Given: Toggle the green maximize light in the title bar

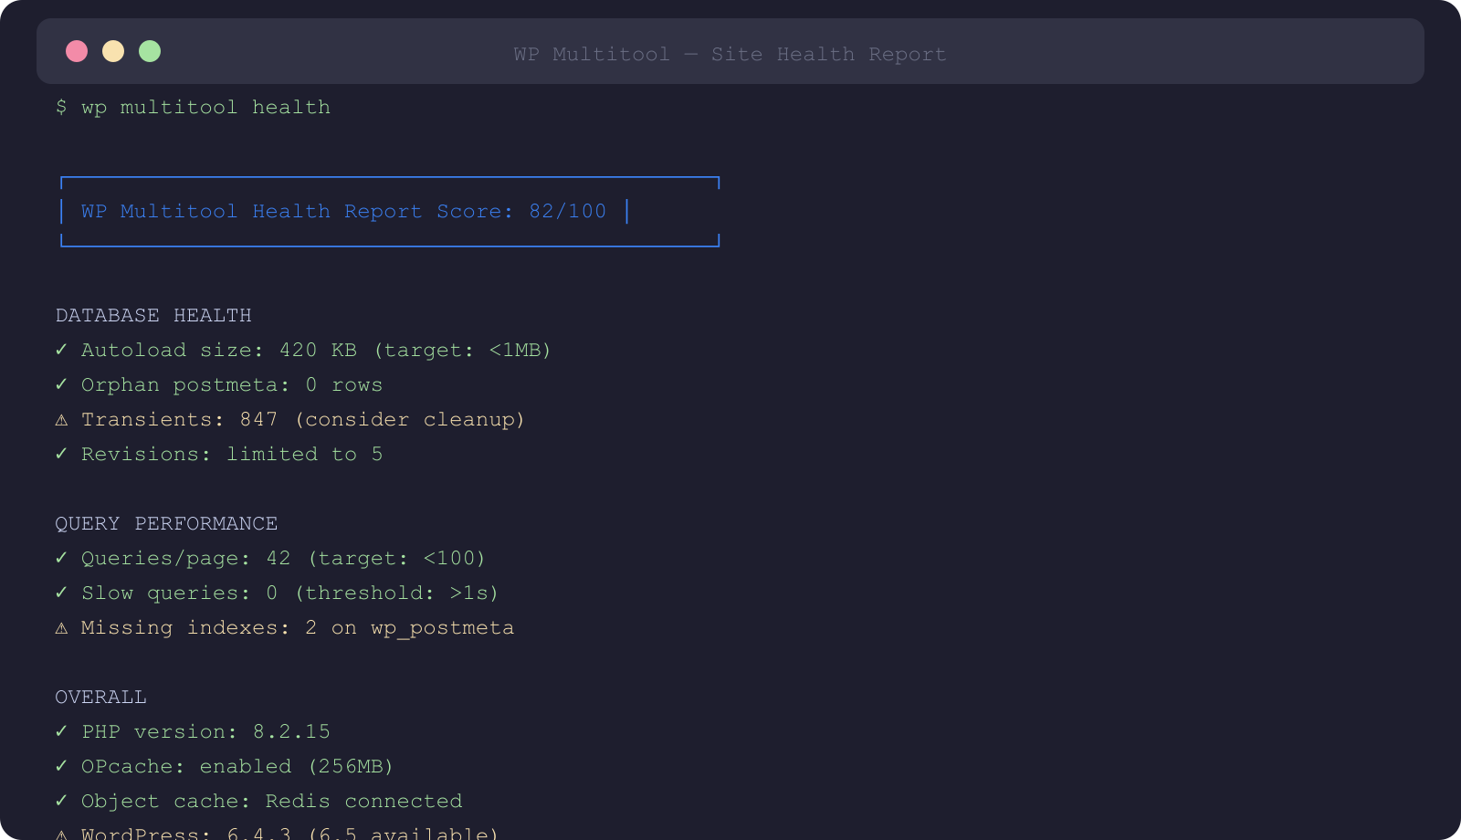Looking at the screenshot, I should [150, 51].
